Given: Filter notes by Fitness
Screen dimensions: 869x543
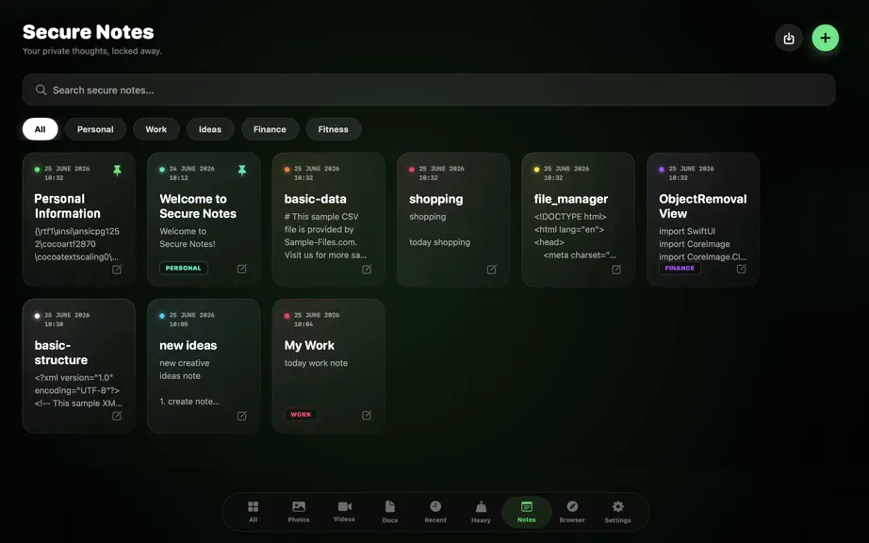Looking at the screenshot, I should [333, 129].
